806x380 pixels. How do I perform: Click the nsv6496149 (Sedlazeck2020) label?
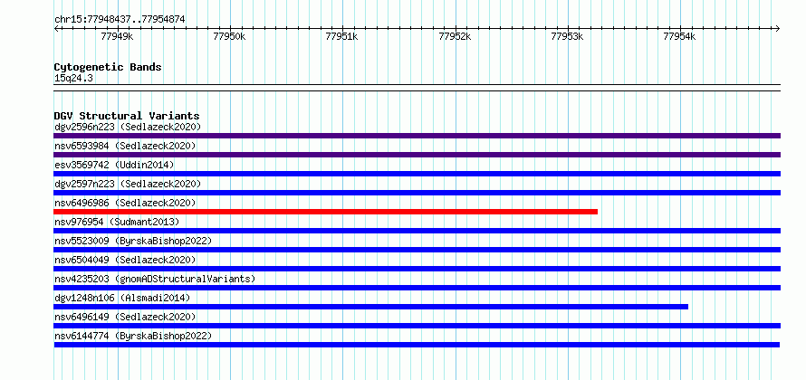pyautogui.click(x=125, y=317)
